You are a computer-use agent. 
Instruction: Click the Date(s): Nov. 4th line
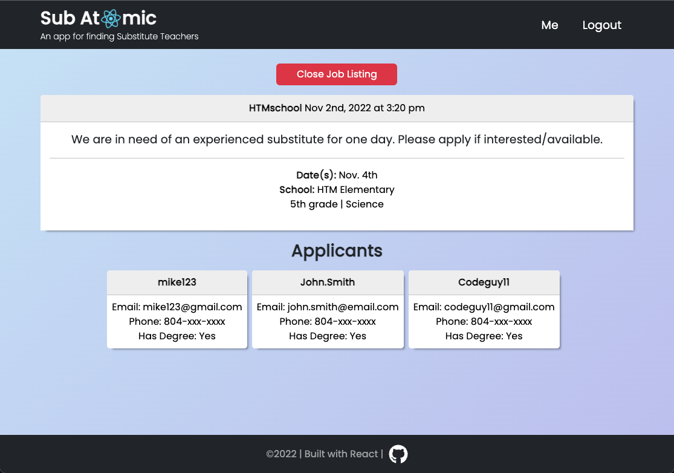(x=337, y=175)
